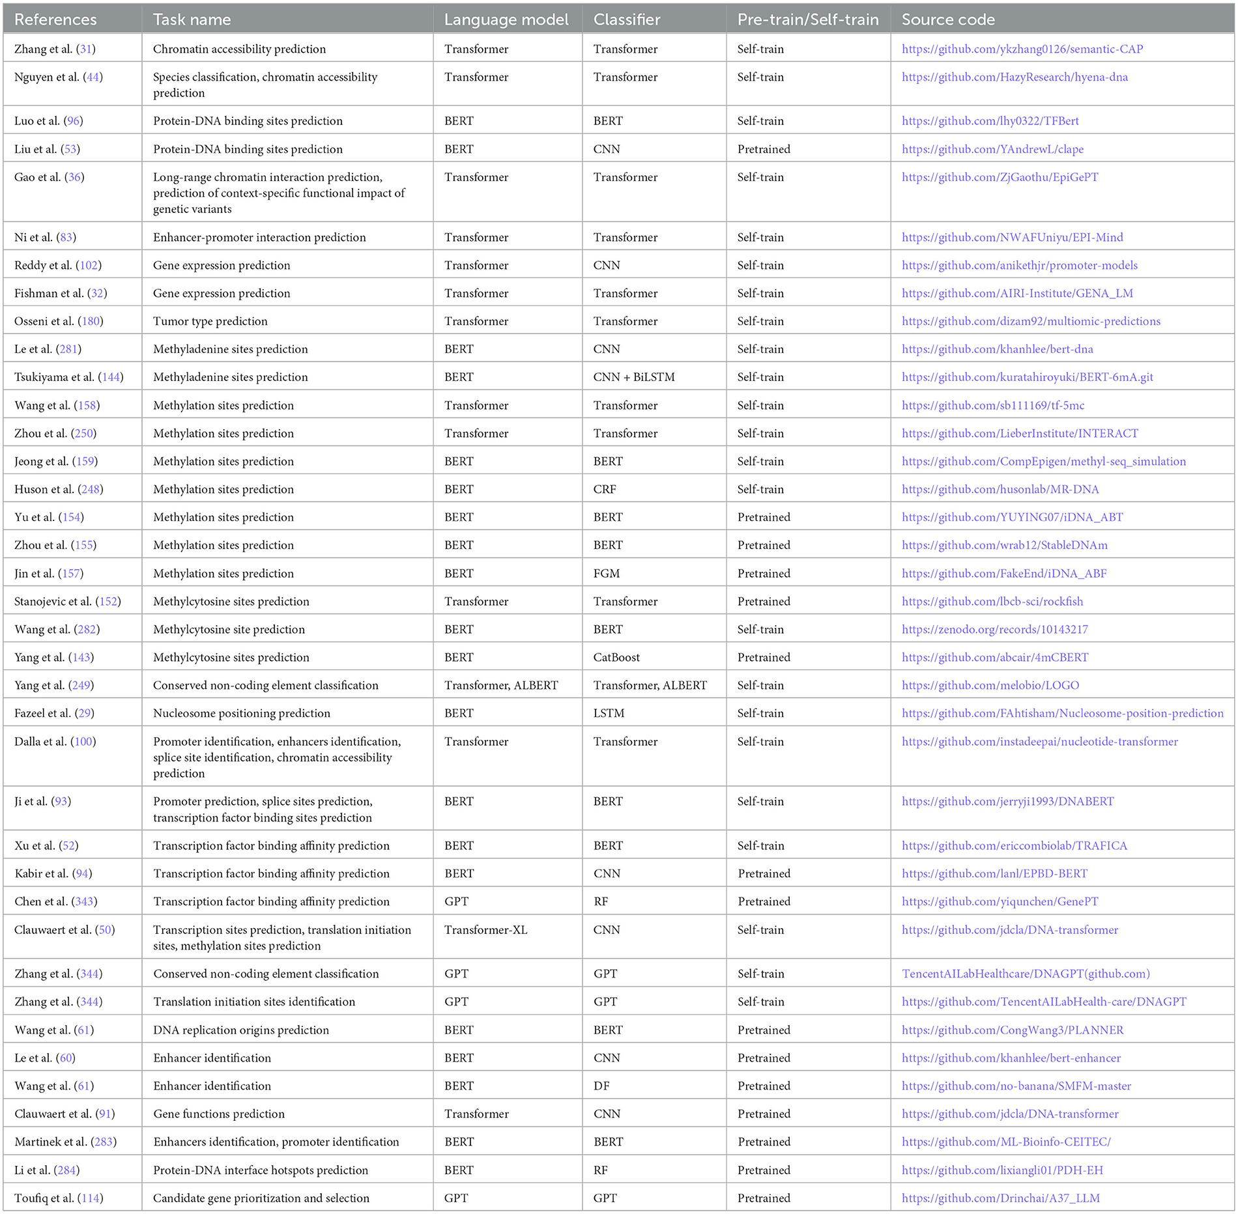The width and height of the screenshot is (1238, 1214).
Task: Open the TencentAILabHealth-care/DNAGPT https link
Action: pos(1044,1002)
